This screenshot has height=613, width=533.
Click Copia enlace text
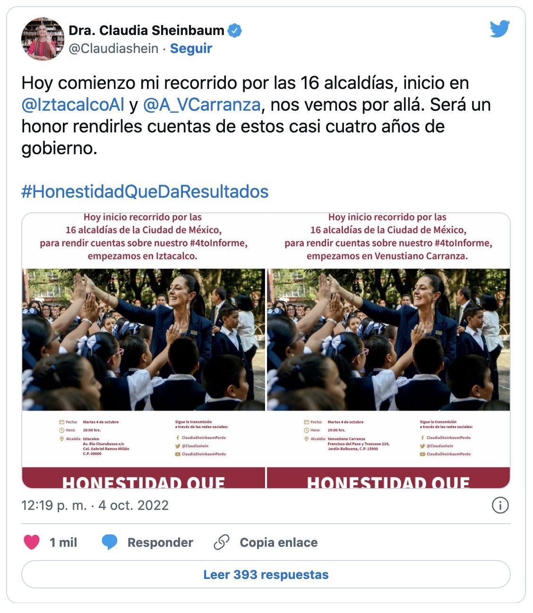coord(279,543)
